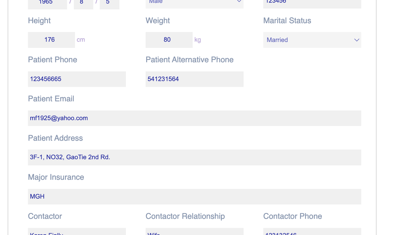Click the Male dropdown chevron arrow
Screen dimensions: 393x235
(239, 2)
